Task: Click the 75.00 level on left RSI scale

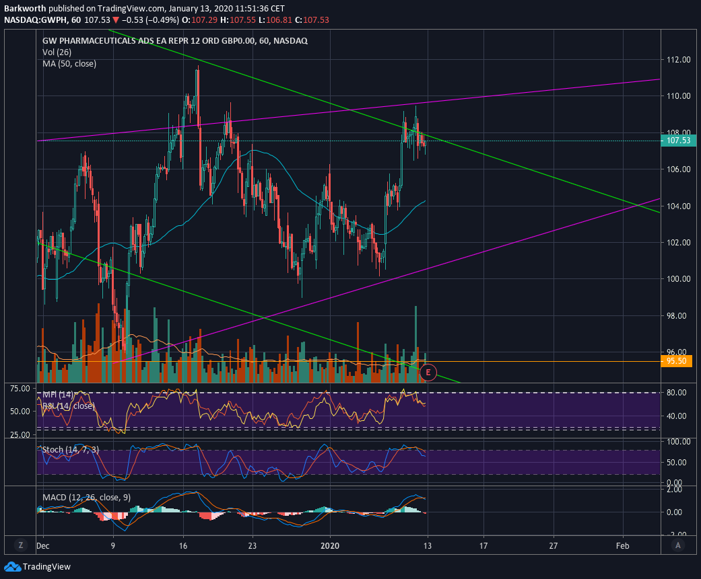Action: pyautogui.click(x=20, y=389)
